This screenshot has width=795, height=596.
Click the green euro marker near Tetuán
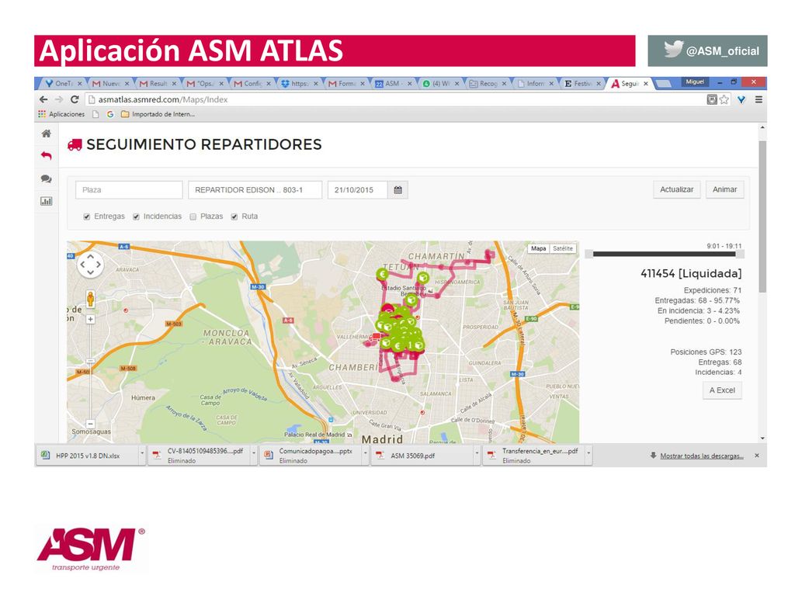click(x=382, y=274)
